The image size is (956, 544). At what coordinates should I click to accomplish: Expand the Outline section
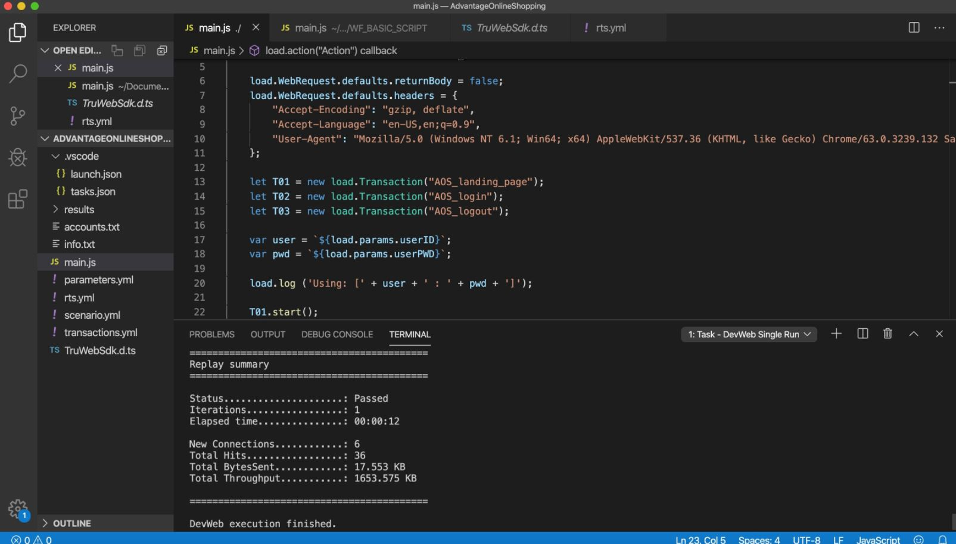(x=45, y=523)
